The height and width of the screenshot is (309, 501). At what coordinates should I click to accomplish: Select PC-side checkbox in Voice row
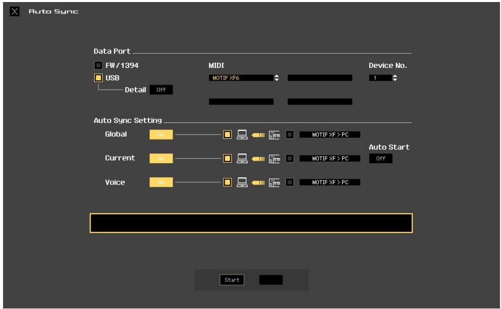click(227, 183)
